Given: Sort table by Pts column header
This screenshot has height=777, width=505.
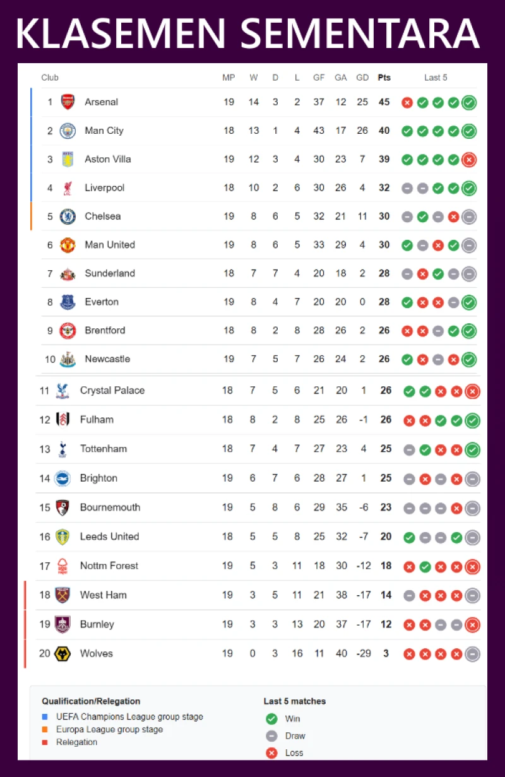Looking at the screenshot, I should [384, 78].
